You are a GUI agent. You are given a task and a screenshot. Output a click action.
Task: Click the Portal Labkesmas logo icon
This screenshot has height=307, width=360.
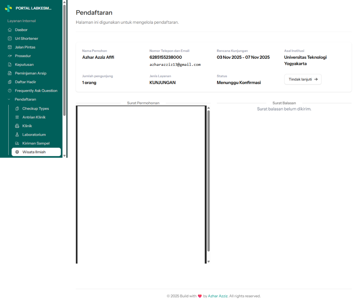point(8,8)
